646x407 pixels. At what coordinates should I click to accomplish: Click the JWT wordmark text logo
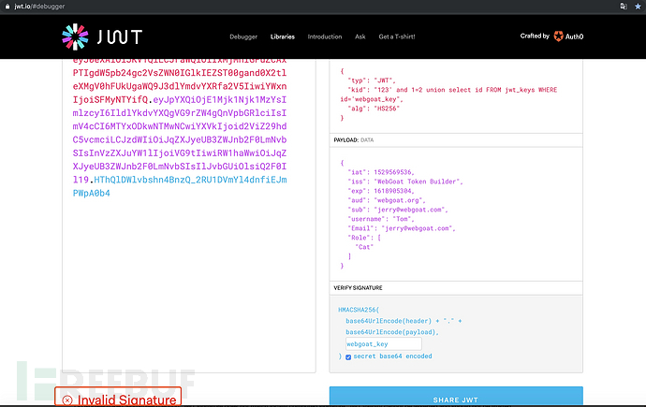point(120,37)
